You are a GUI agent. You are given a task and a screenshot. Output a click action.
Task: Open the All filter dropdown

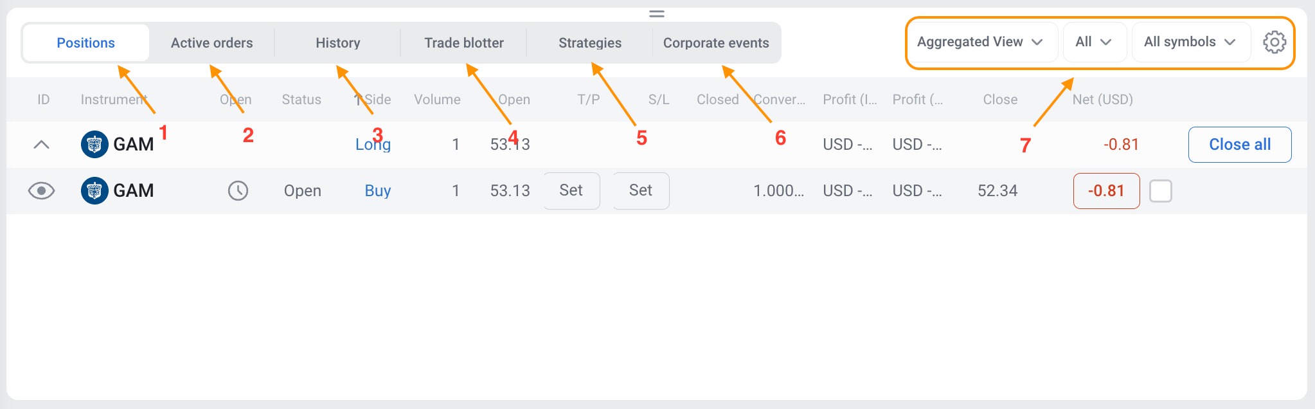tap(1093, 42)
